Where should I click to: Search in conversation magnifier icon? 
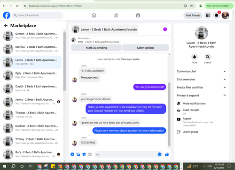208,57
